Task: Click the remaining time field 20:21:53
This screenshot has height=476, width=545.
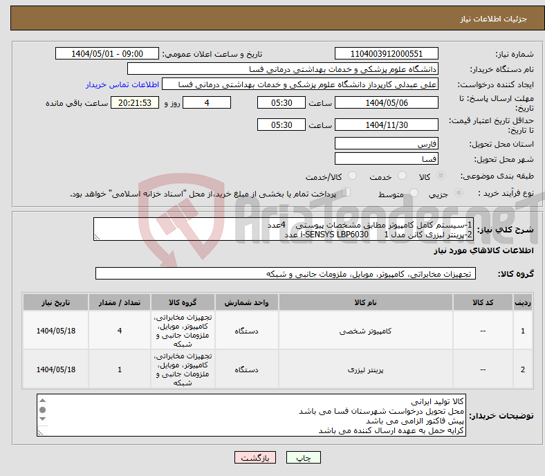Action: (x=135, y=102)
